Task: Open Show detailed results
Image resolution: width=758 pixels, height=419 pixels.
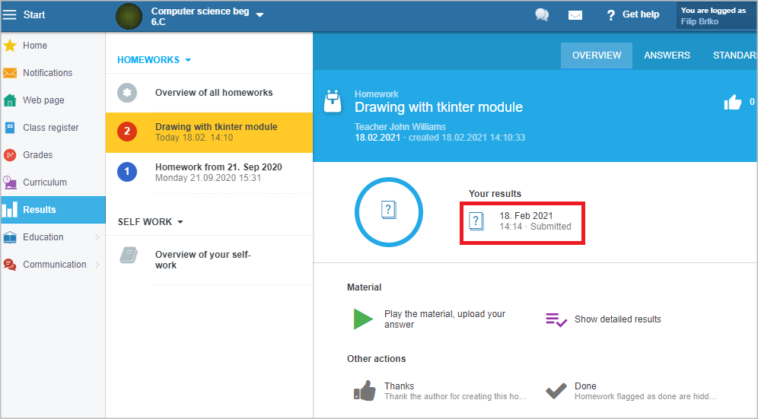Action: [x=617, y=319]
